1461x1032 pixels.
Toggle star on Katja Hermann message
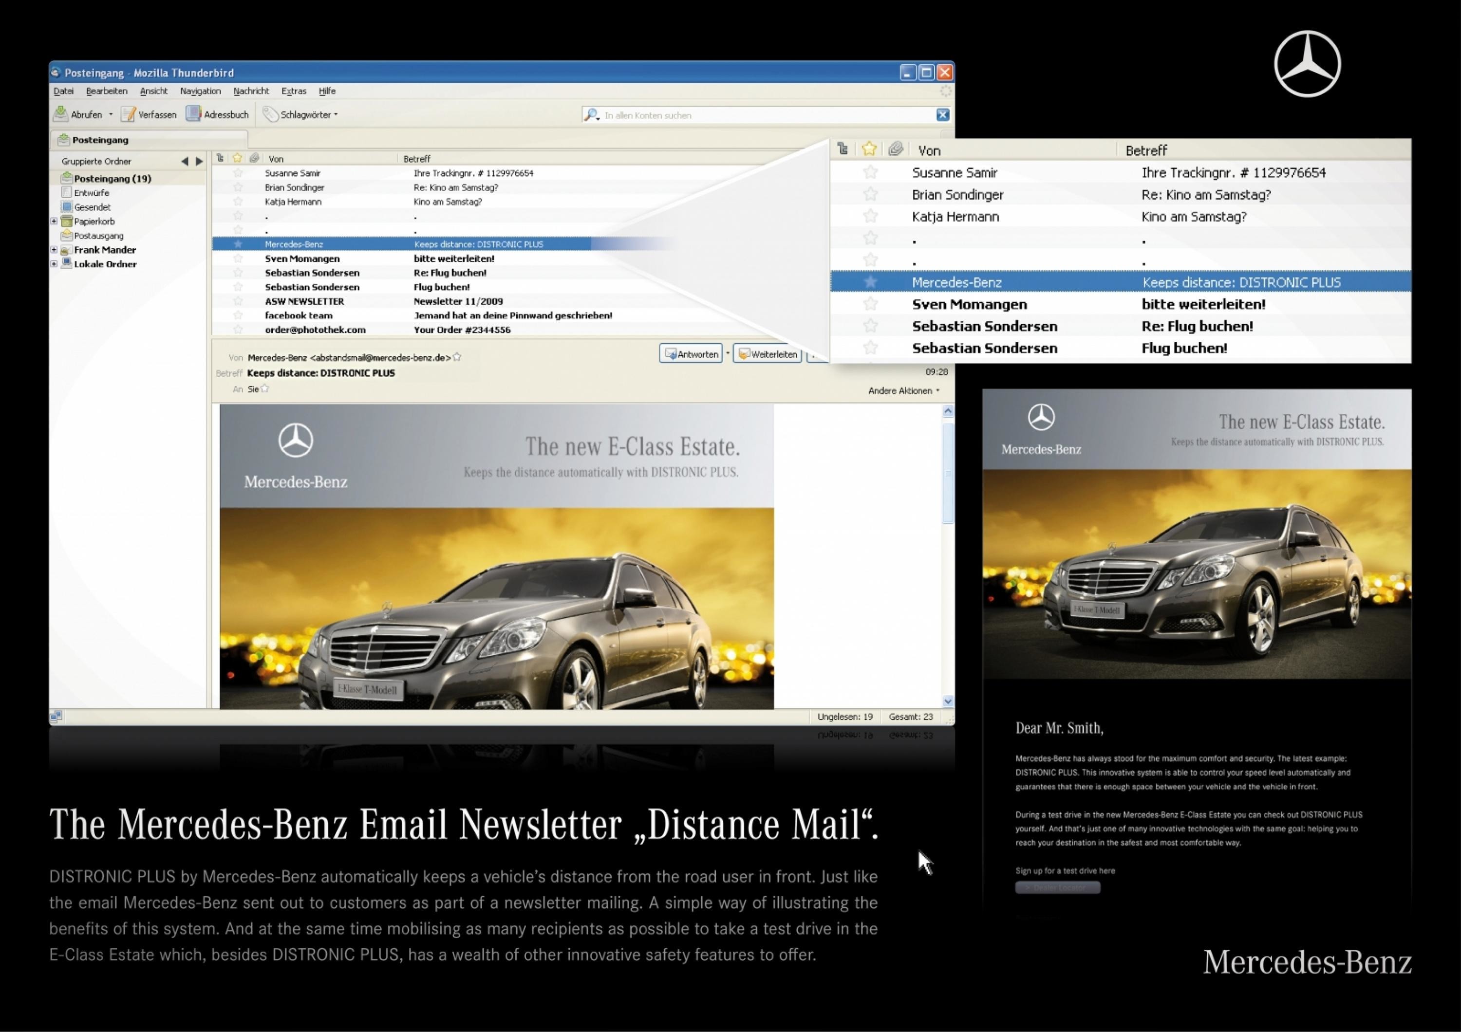238,201
